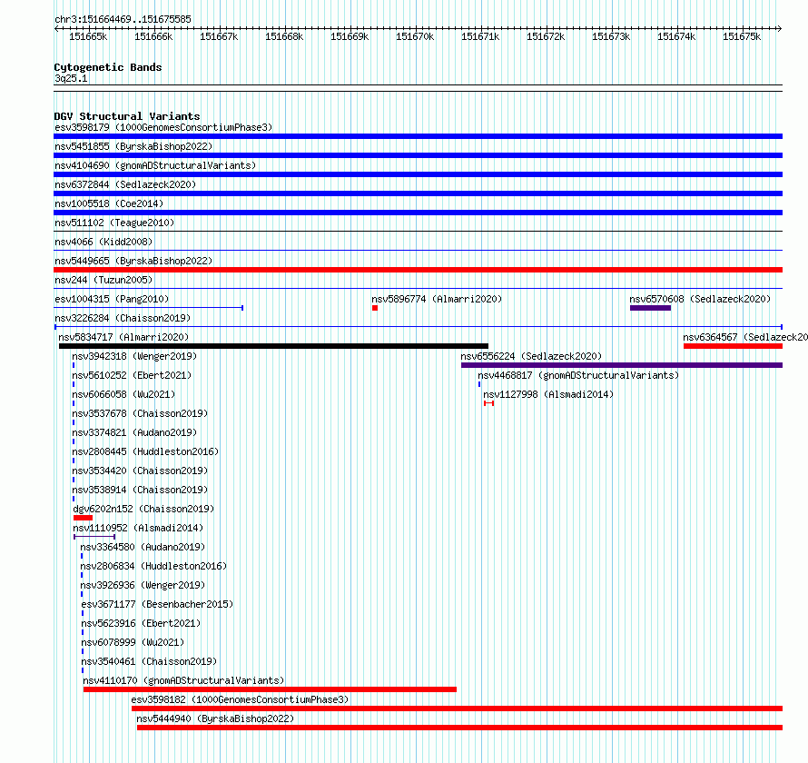Screen dimensions: 808x763
Task: Select esv3671177 (Besenbacher2015) label
Action: click(157, 604)
